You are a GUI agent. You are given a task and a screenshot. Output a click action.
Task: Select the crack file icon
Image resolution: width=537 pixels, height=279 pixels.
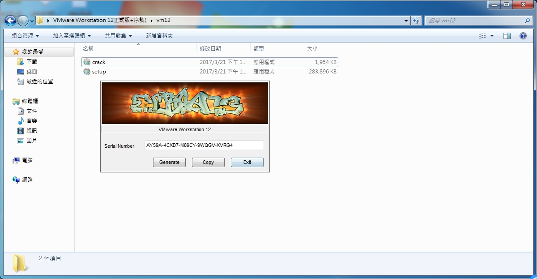[87, 62]
